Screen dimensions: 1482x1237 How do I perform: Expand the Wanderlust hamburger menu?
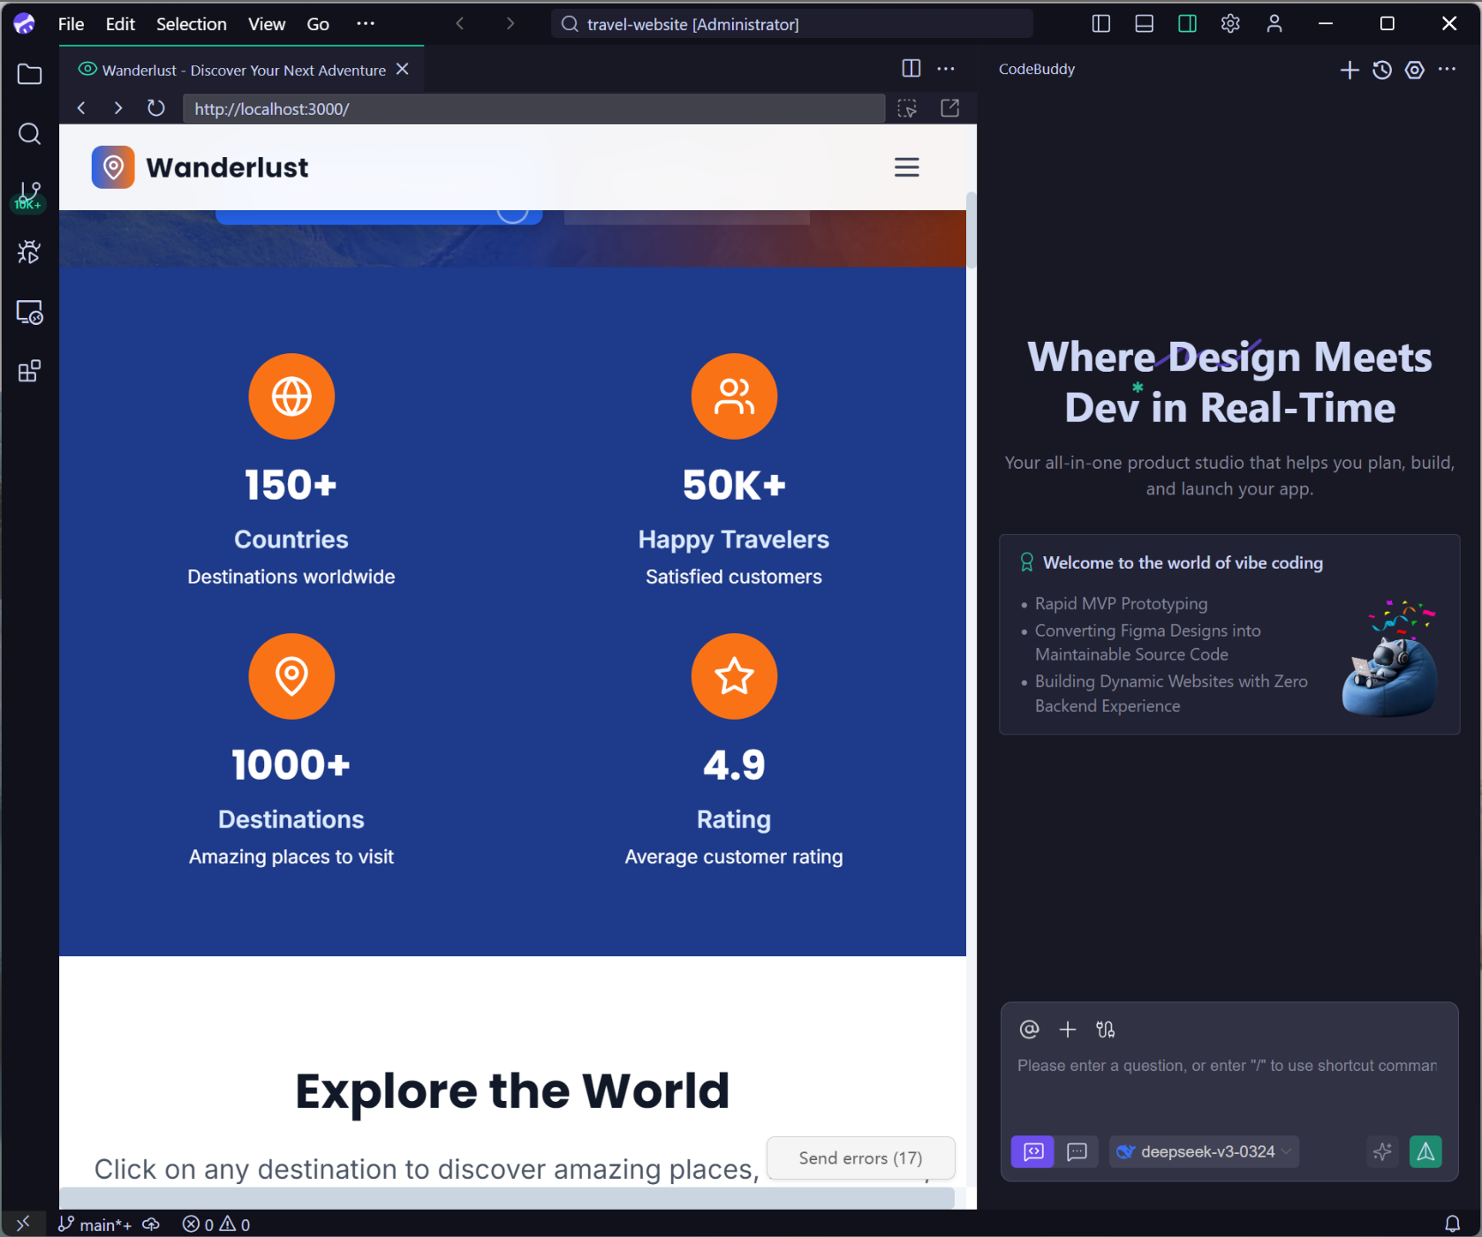click(x=906, y=168)
